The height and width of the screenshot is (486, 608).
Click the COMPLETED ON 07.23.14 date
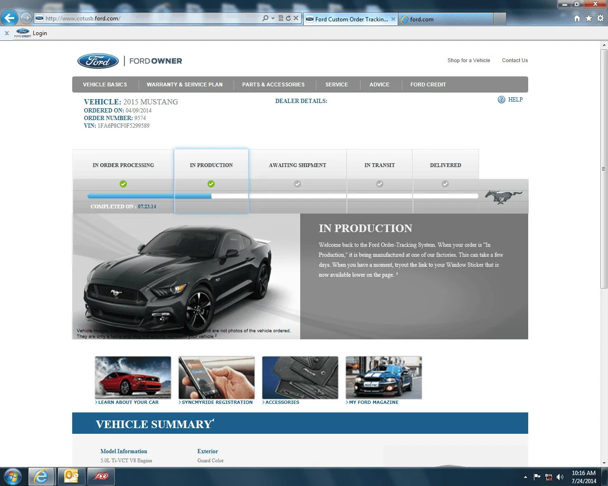click(147, 206)
